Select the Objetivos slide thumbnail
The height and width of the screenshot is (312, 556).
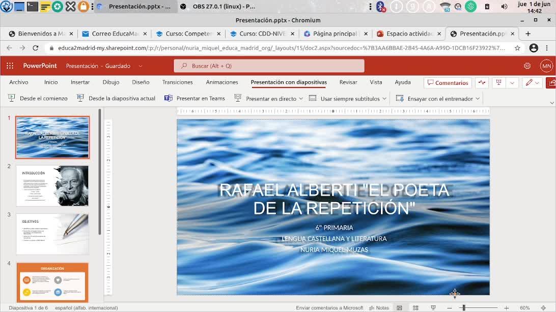(x=52, y=234)
